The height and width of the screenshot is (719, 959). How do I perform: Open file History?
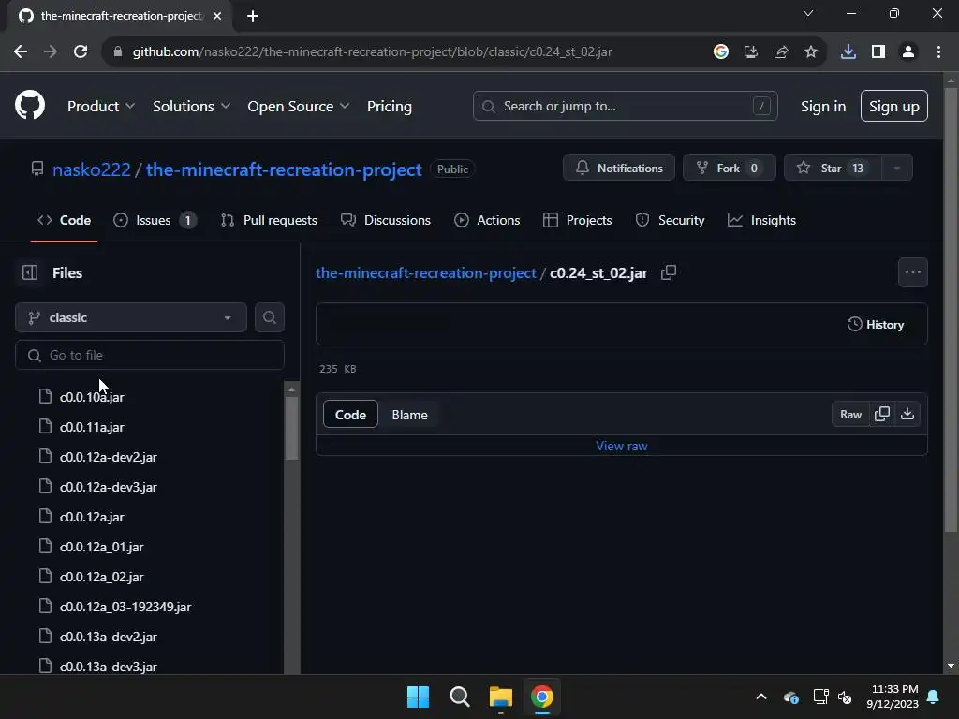point(876,324)
